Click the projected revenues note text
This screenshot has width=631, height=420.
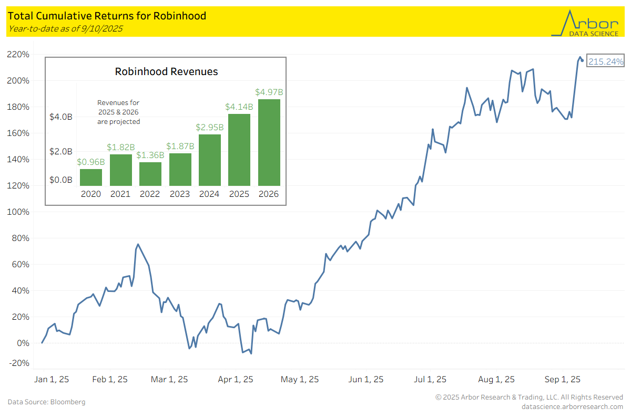point(118,112)
